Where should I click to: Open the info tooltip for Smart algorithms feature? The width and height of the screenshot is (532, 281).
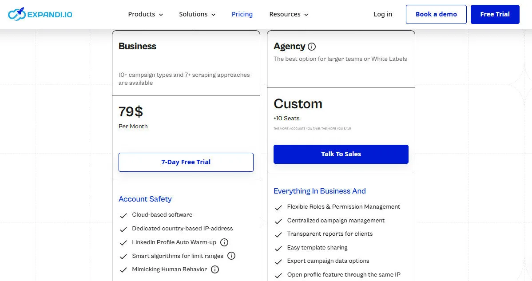(231, 256)
